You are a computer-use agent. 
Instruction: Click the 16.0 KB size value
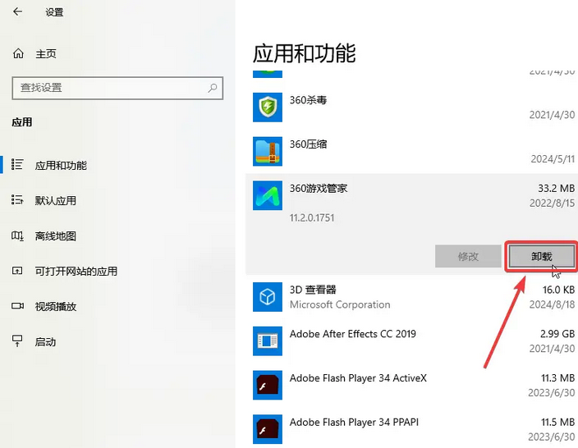click(x=558, y=290)
